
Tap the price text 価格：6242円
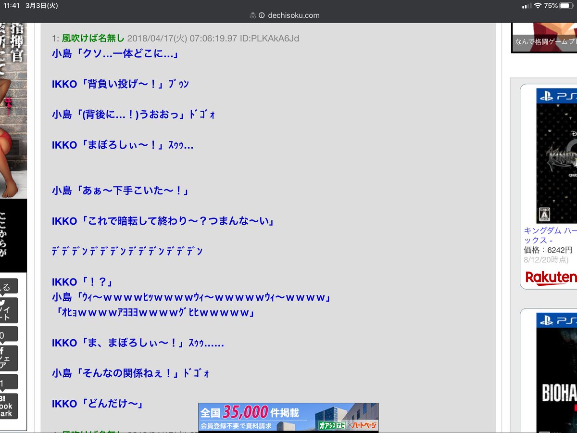548,250
